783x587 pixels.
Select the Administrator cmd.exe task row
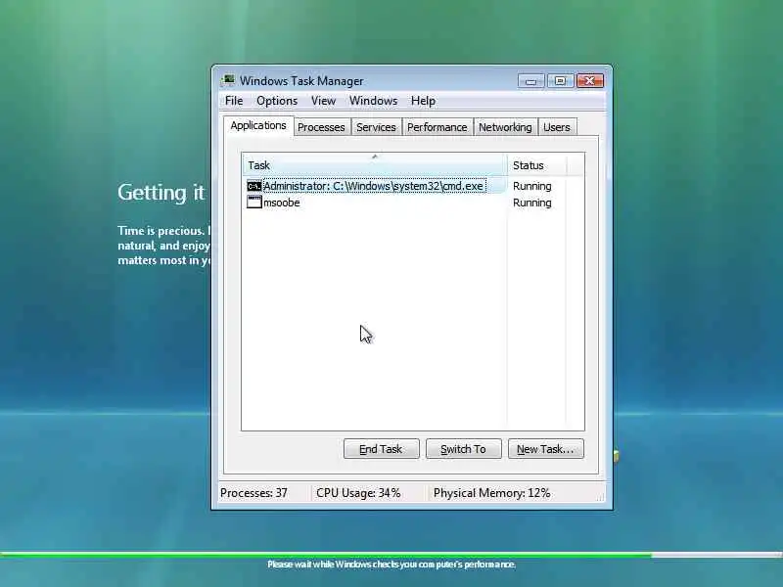click(375, 186)
